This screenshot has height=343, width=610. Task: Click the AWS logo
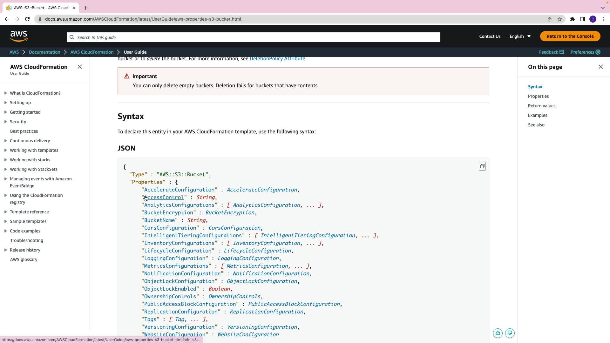tap(19, 36)
